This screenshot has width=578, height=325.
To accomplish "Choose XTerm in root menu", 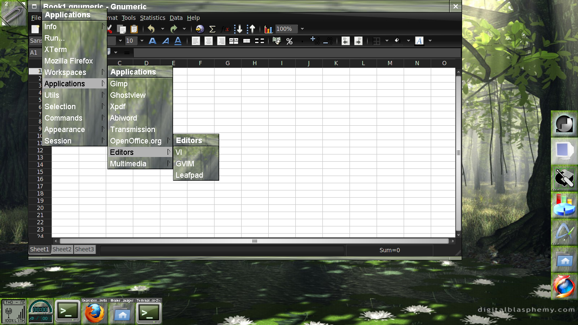I will coord(74,50).
